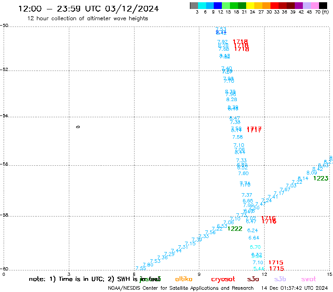
Task: Click the '(ft)' unit label in legend
Action: coord(325,12)
